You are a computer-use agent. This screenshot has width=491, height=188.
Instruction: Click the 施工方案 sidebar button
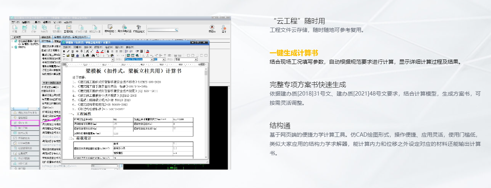pyautogui.click(x=25, y=128)
